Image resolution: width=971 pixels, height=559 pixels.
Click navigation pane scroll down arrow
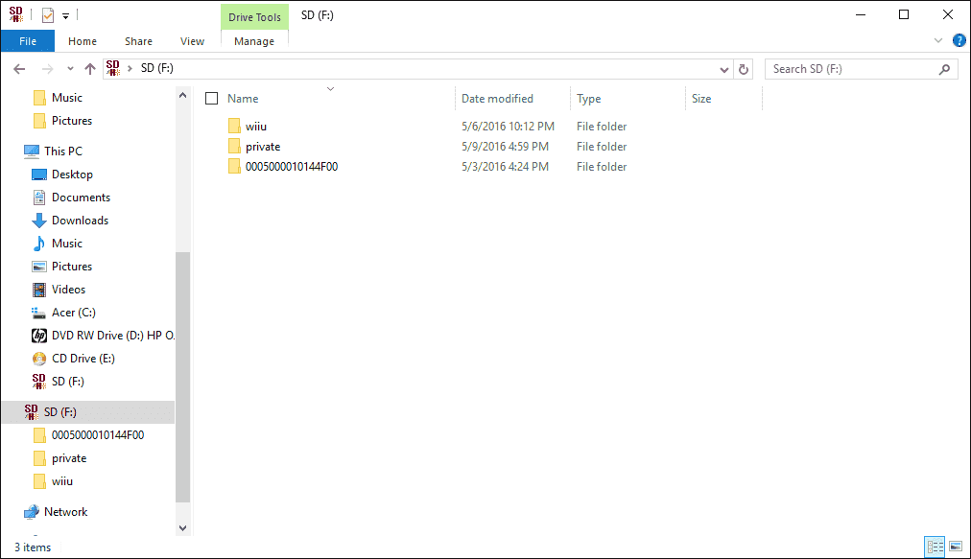[x=182, y=528]
